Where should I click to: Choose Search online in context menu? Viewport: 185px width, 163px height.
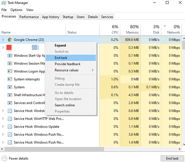[71, 105]
